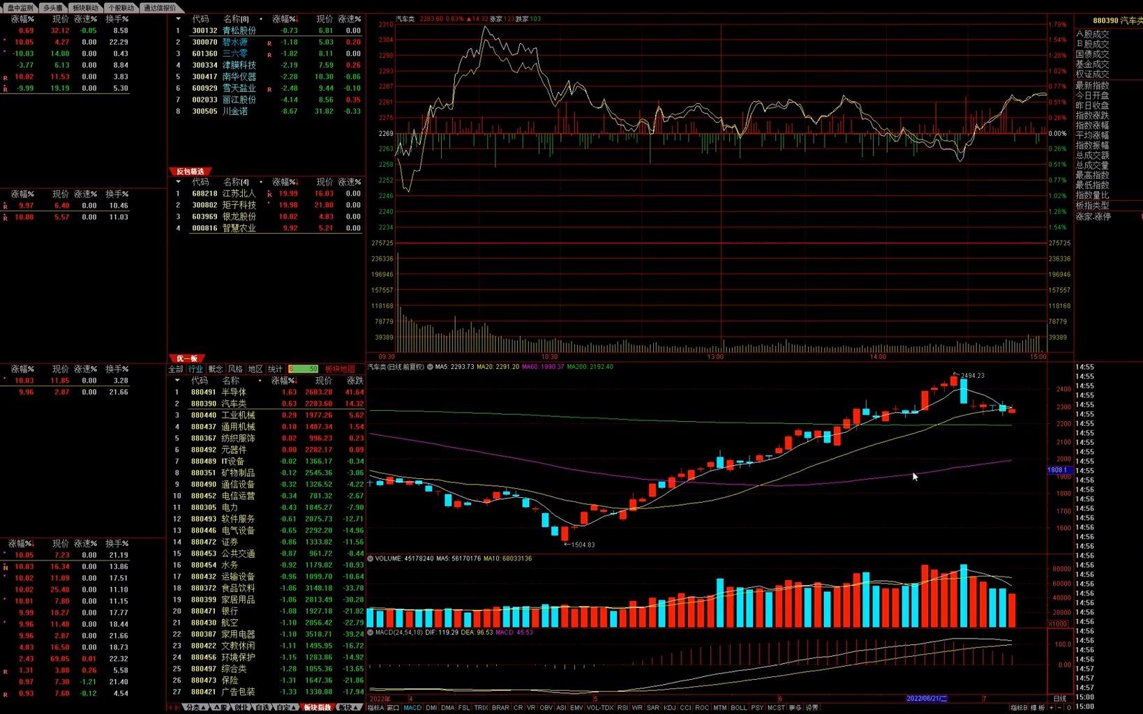
Task: Expand the dropdown arrow in the top stock list header
Action: click(x=178, y=19)
